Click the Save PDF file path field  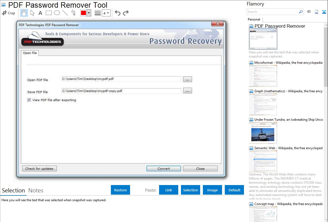tap(121, 91)
